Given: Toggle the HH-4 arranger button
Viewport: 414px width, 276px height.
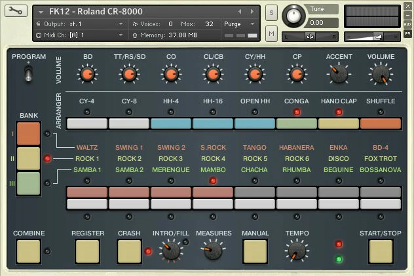Looking at the screenshot, I should tap(171, 124).
